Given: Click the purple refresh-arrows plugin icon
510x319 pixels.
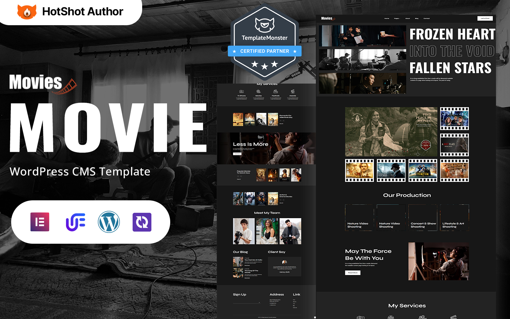Looking at the screenshot, I should pos(142,222).
